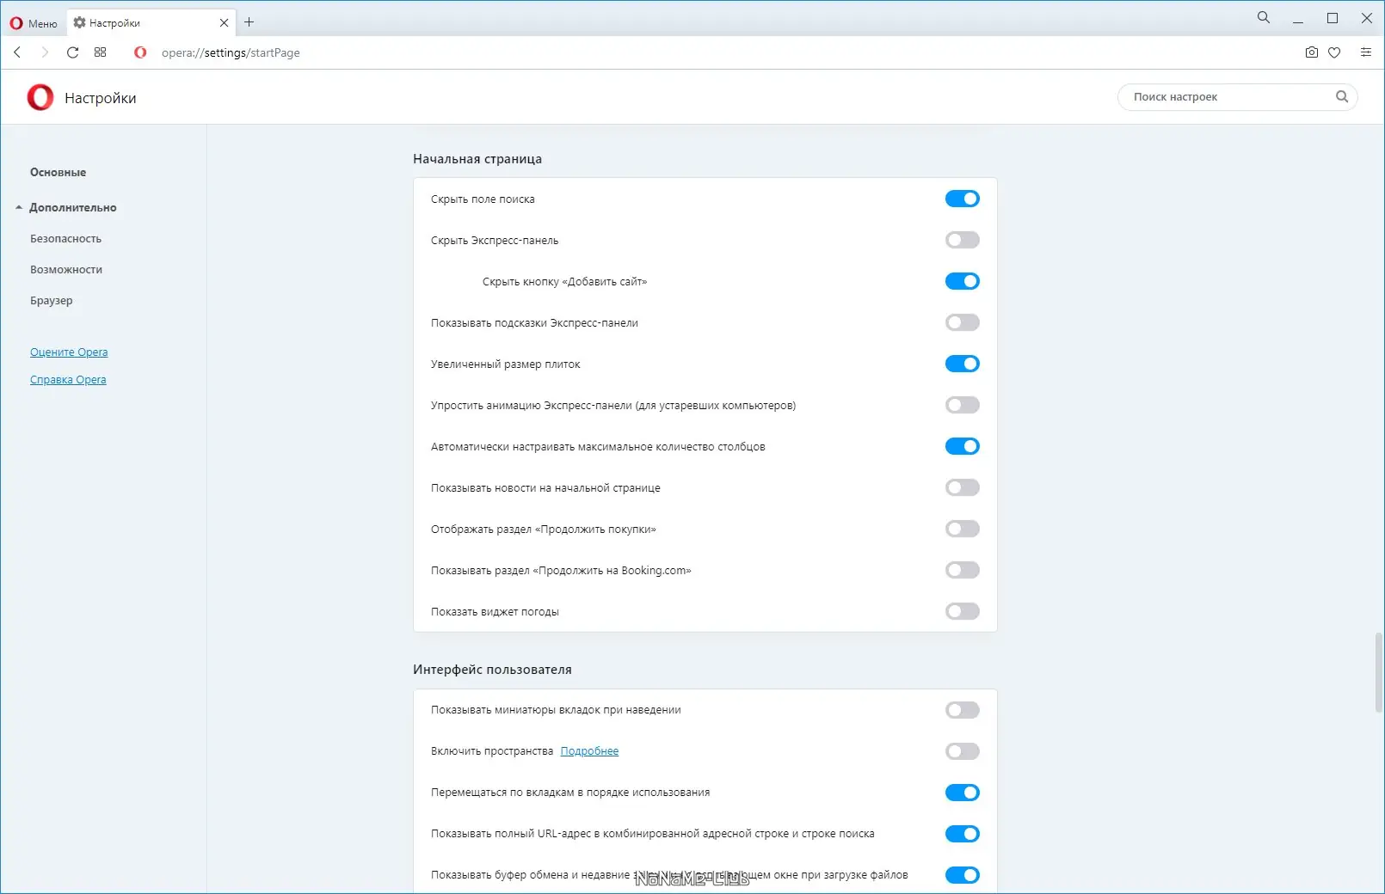Open the Подробнее link about spaces

click(x=590, y=750)
